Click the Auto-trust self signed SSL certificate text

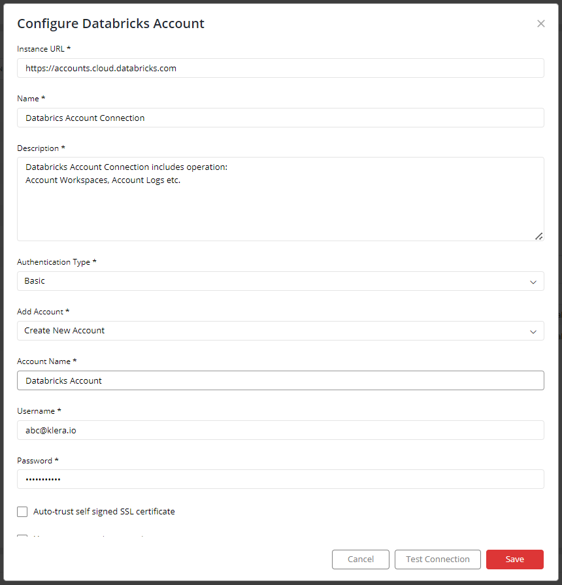[x=104, y=512]
